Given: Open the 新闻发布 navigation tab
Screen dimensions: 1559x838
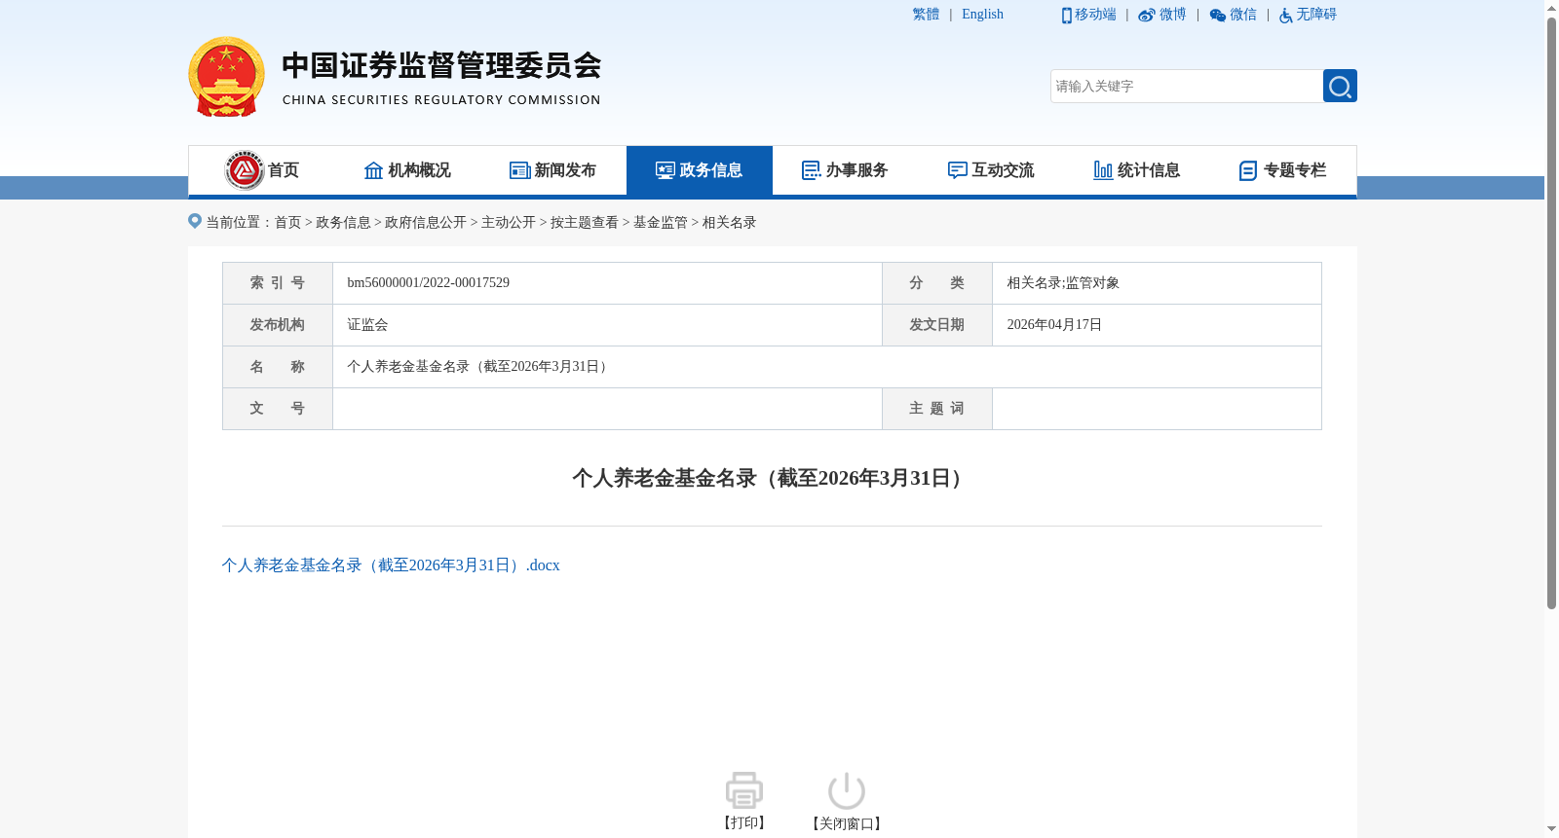Looking at the screenshot, I should [x=553, y=170].
